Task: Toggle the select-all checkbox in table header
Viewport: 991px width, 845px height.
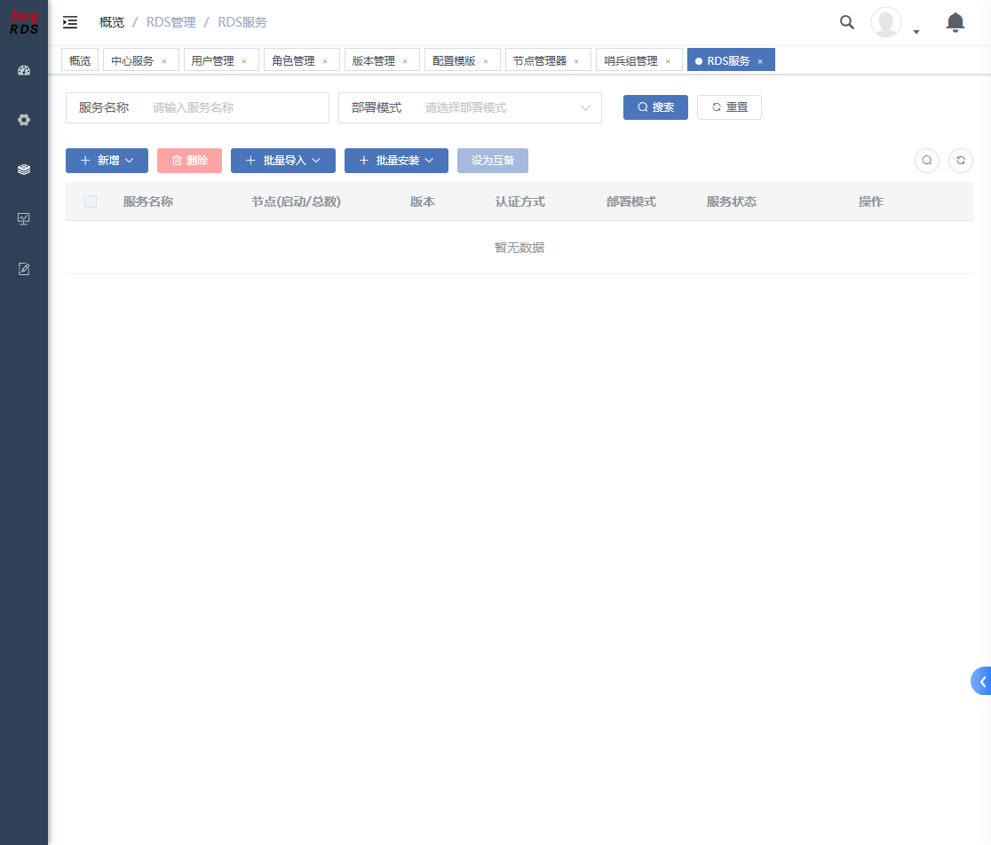Action: (91, 201)
